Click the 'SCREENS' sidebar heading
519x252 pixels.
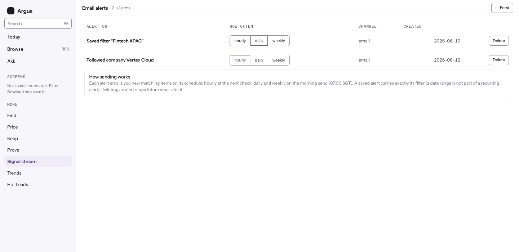pyautogui.click(x=16, y=77)
